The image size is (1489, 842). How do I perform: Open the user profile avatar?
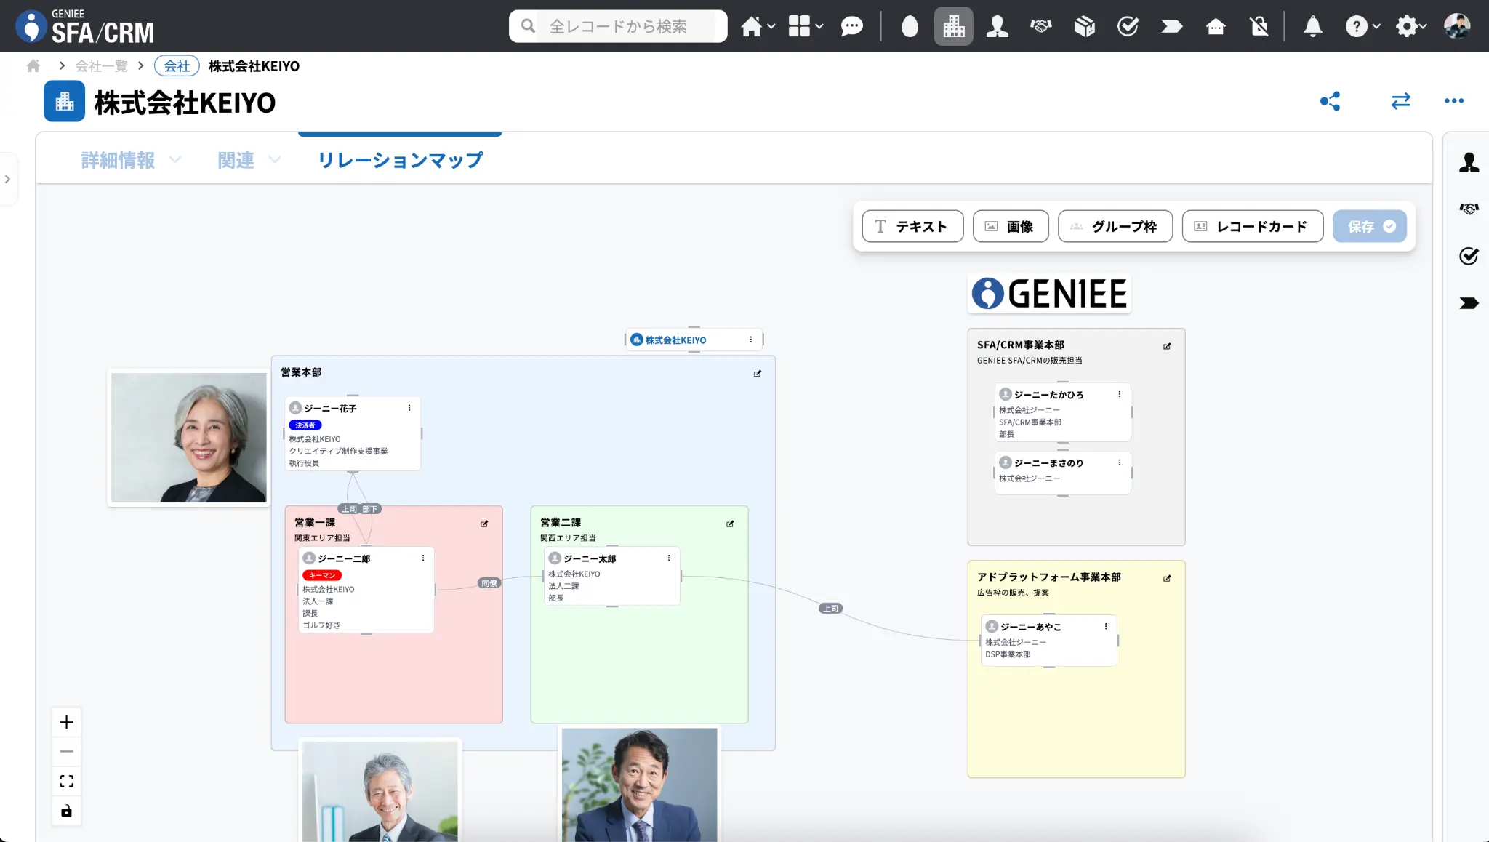[1457, 26]
